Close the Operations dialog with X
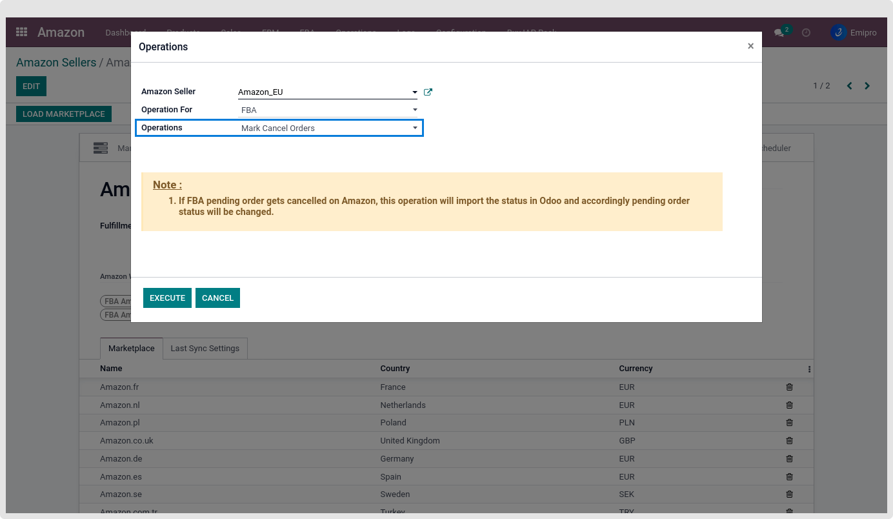893x519 pixels. [x=750, y=46]
